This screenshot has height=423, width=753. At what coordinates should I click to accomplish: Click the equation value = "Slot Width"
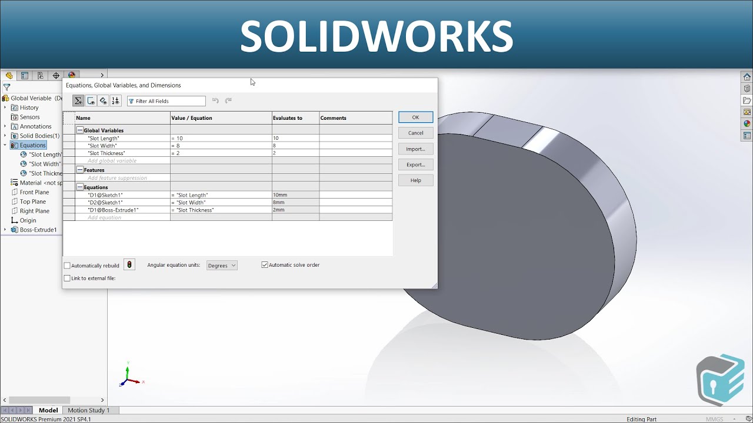coord(221,203)
